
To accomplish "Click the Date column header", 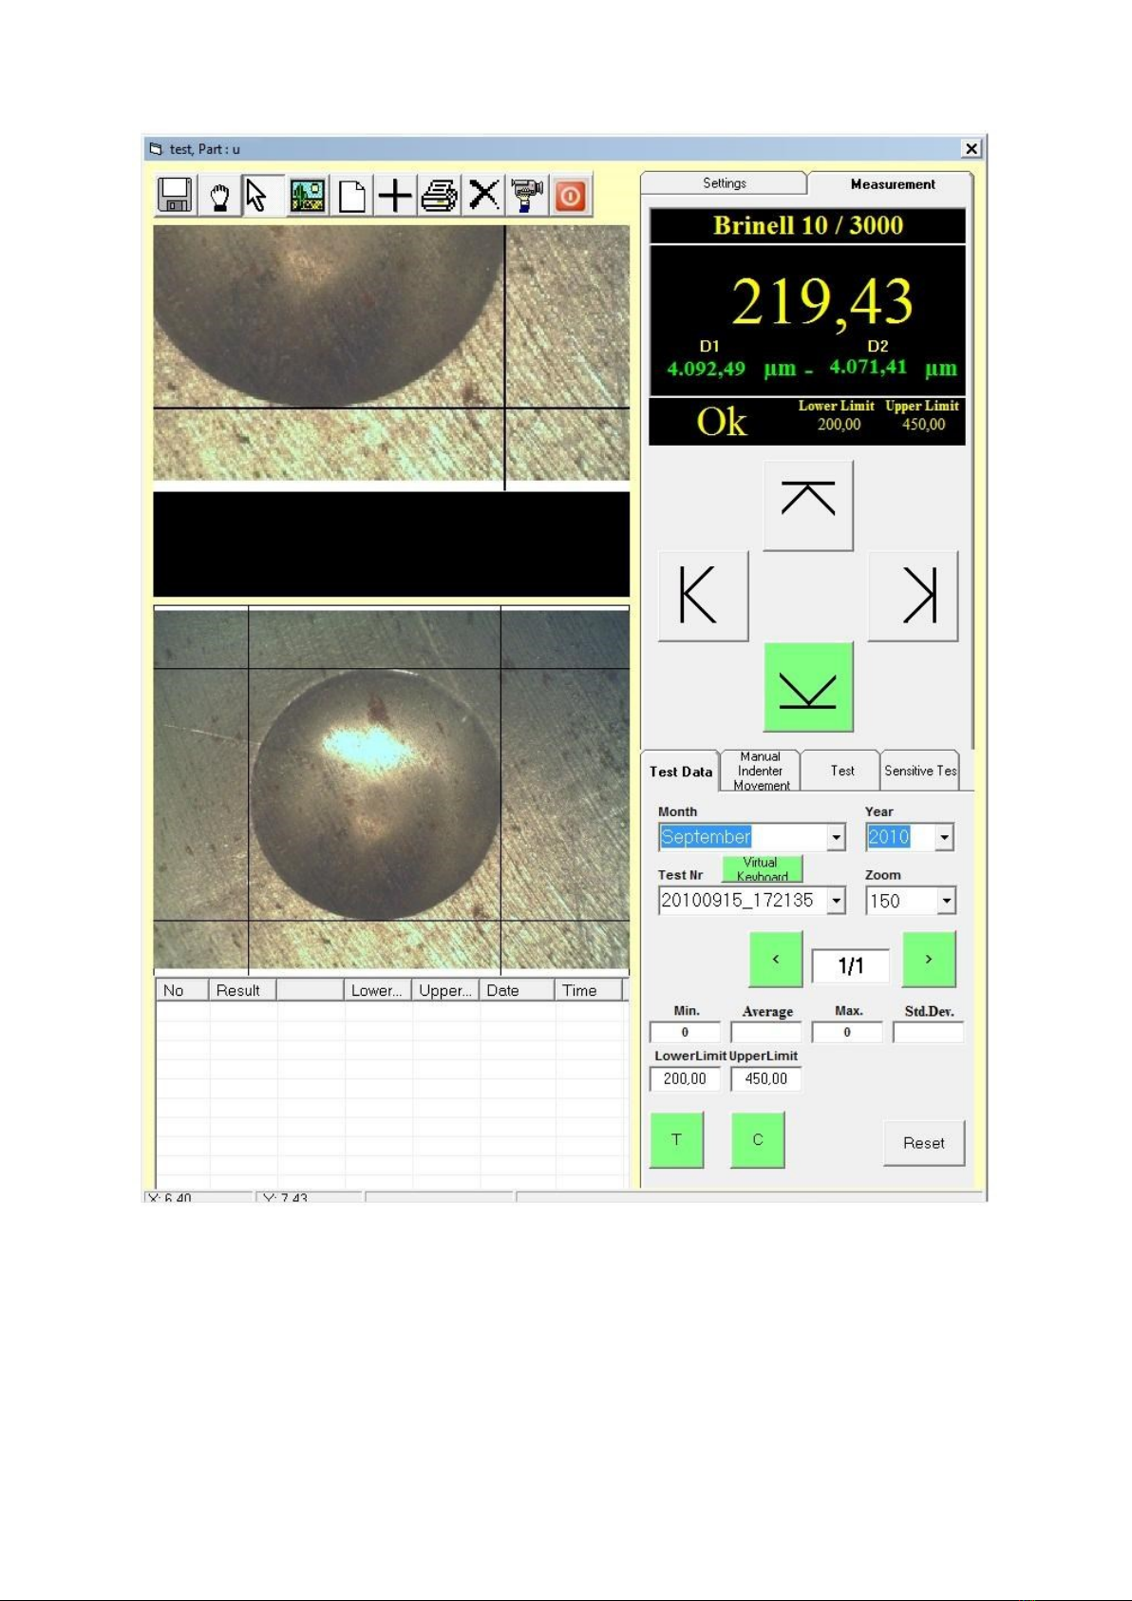I will click(518, 990).
